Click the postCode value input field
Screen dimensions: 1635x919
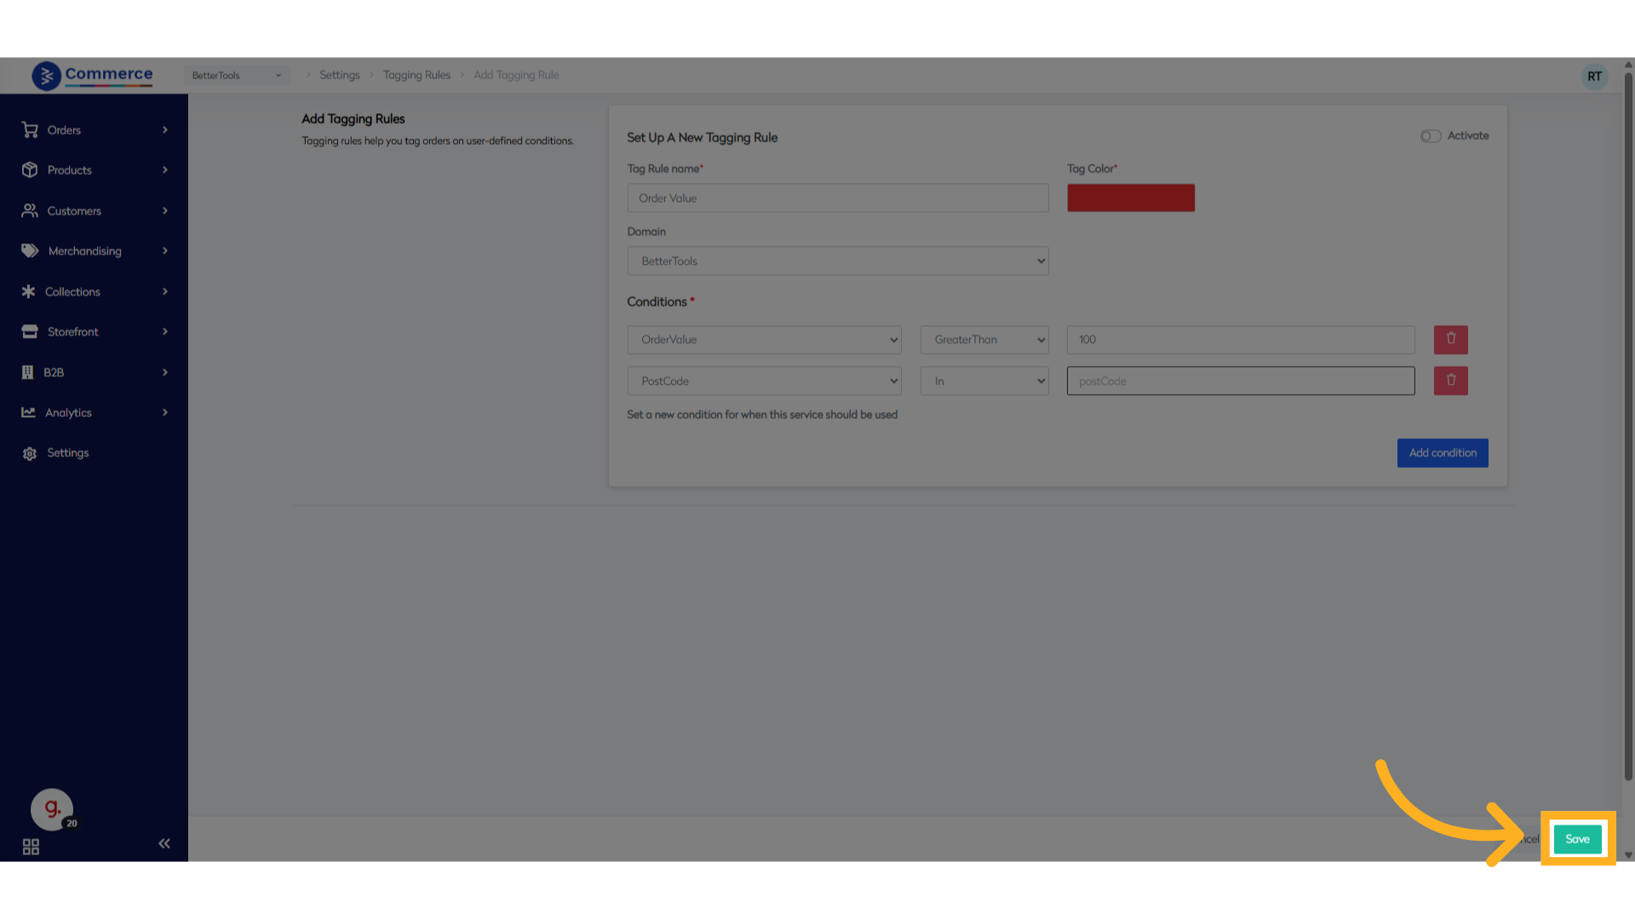click(1240, 381)
